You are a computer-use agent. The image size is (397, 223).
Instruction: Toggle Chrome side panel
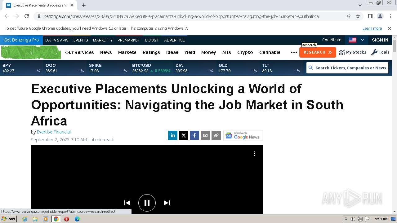(x=370, y=16)
